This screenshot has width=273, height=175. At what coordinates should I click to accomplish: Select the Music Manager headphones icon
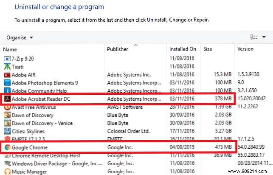[7, 172]
